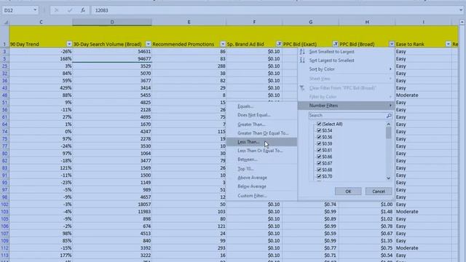Click the formula bar cancel X icon
Image resolution: width=466 pixels, height=262 pixels.
click(57, 10)
